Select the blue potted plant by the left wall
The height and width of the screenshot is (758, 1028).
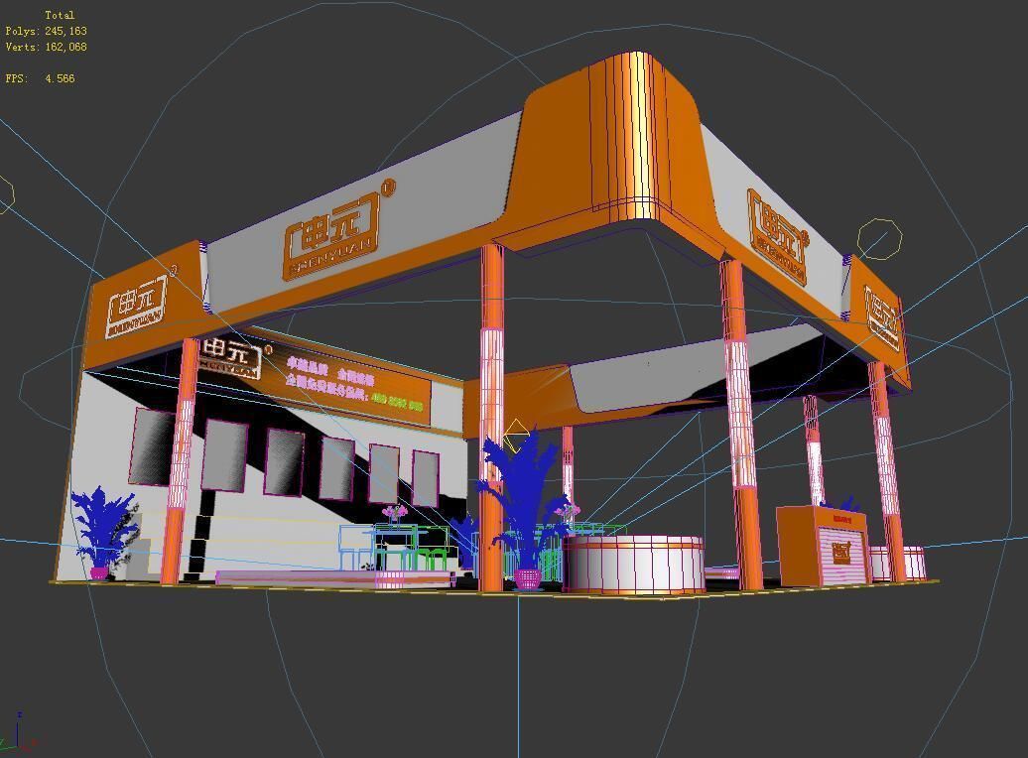click(103, 531)
